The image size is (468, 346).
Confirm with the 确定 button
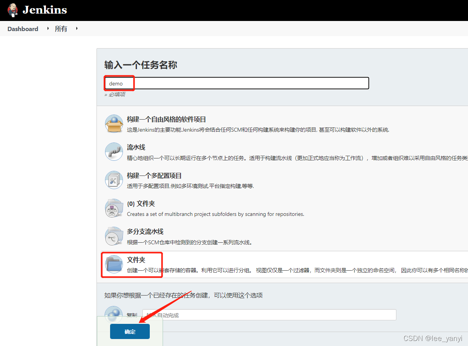[x=130, y=332]
